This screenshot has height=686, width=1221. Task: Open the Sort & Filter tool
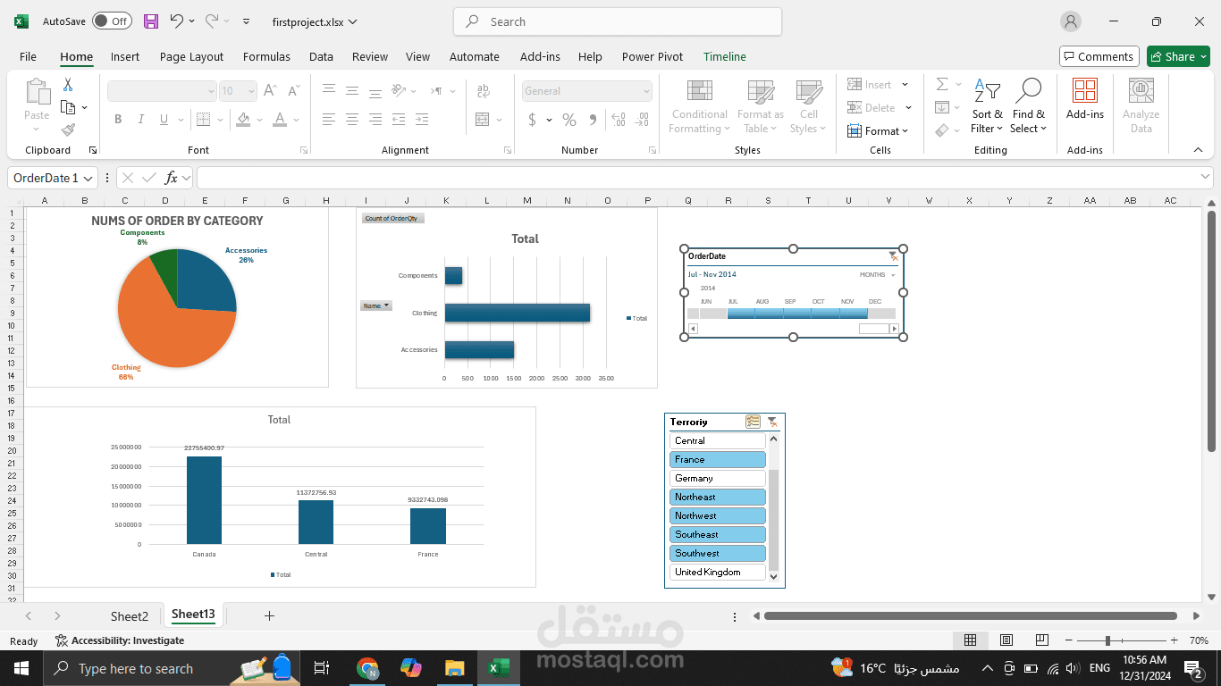(987, 105)
